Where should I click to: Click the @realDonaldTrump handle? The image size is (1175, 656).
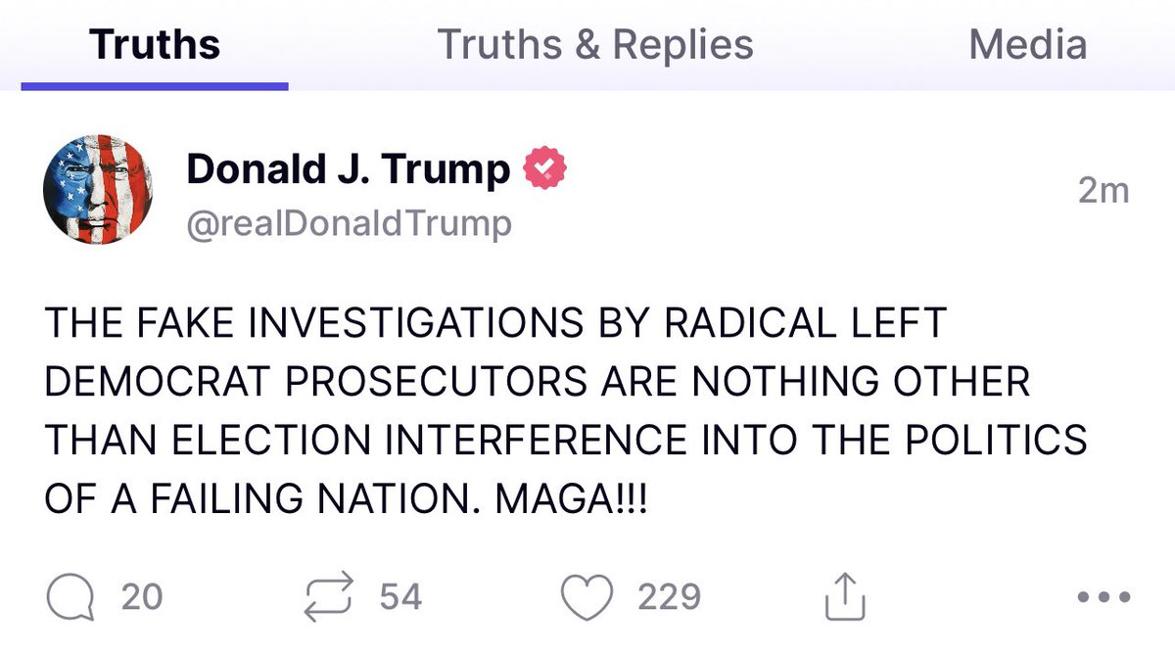click(349, 224)
